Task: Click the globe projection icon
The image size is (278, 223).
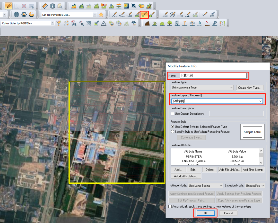Action: coord(16,15)
